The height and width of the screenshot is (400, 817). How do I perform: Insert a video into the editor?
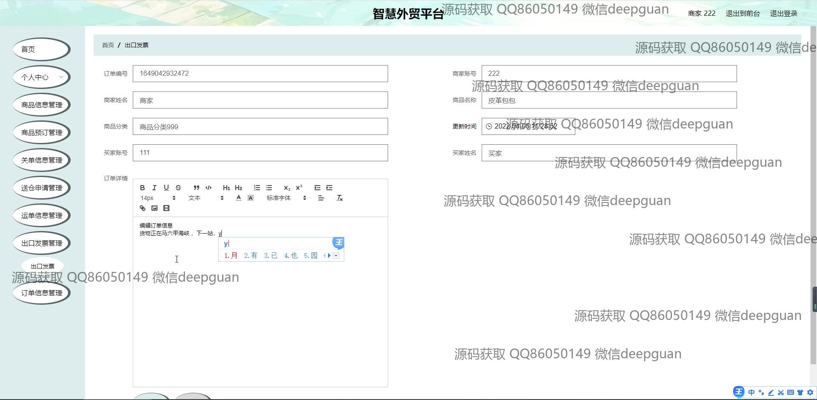tap(166, 208)
